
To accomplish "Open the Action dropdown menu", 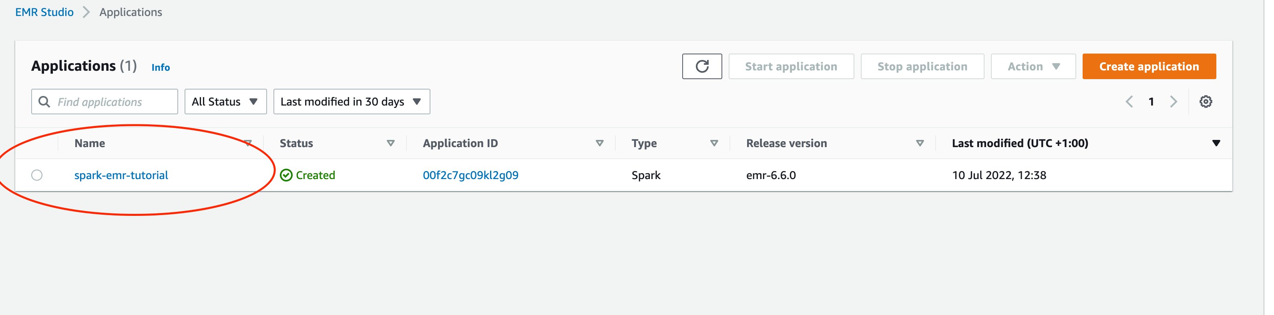I will pyautogui.click(x=1033, y=66).
